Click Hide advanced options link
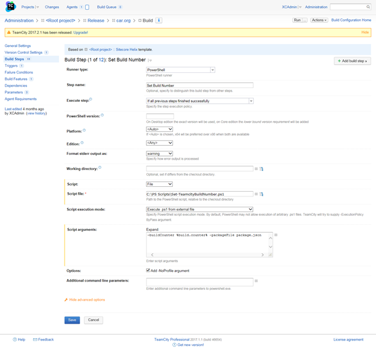 coord(87,300)
